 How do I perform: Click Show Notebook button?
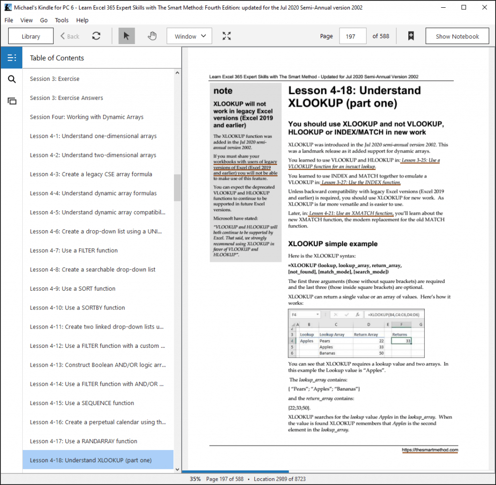457,36
